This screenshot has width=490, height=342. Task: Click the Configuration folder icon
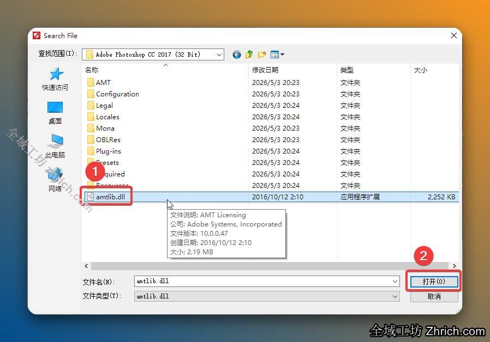[91, 94]
